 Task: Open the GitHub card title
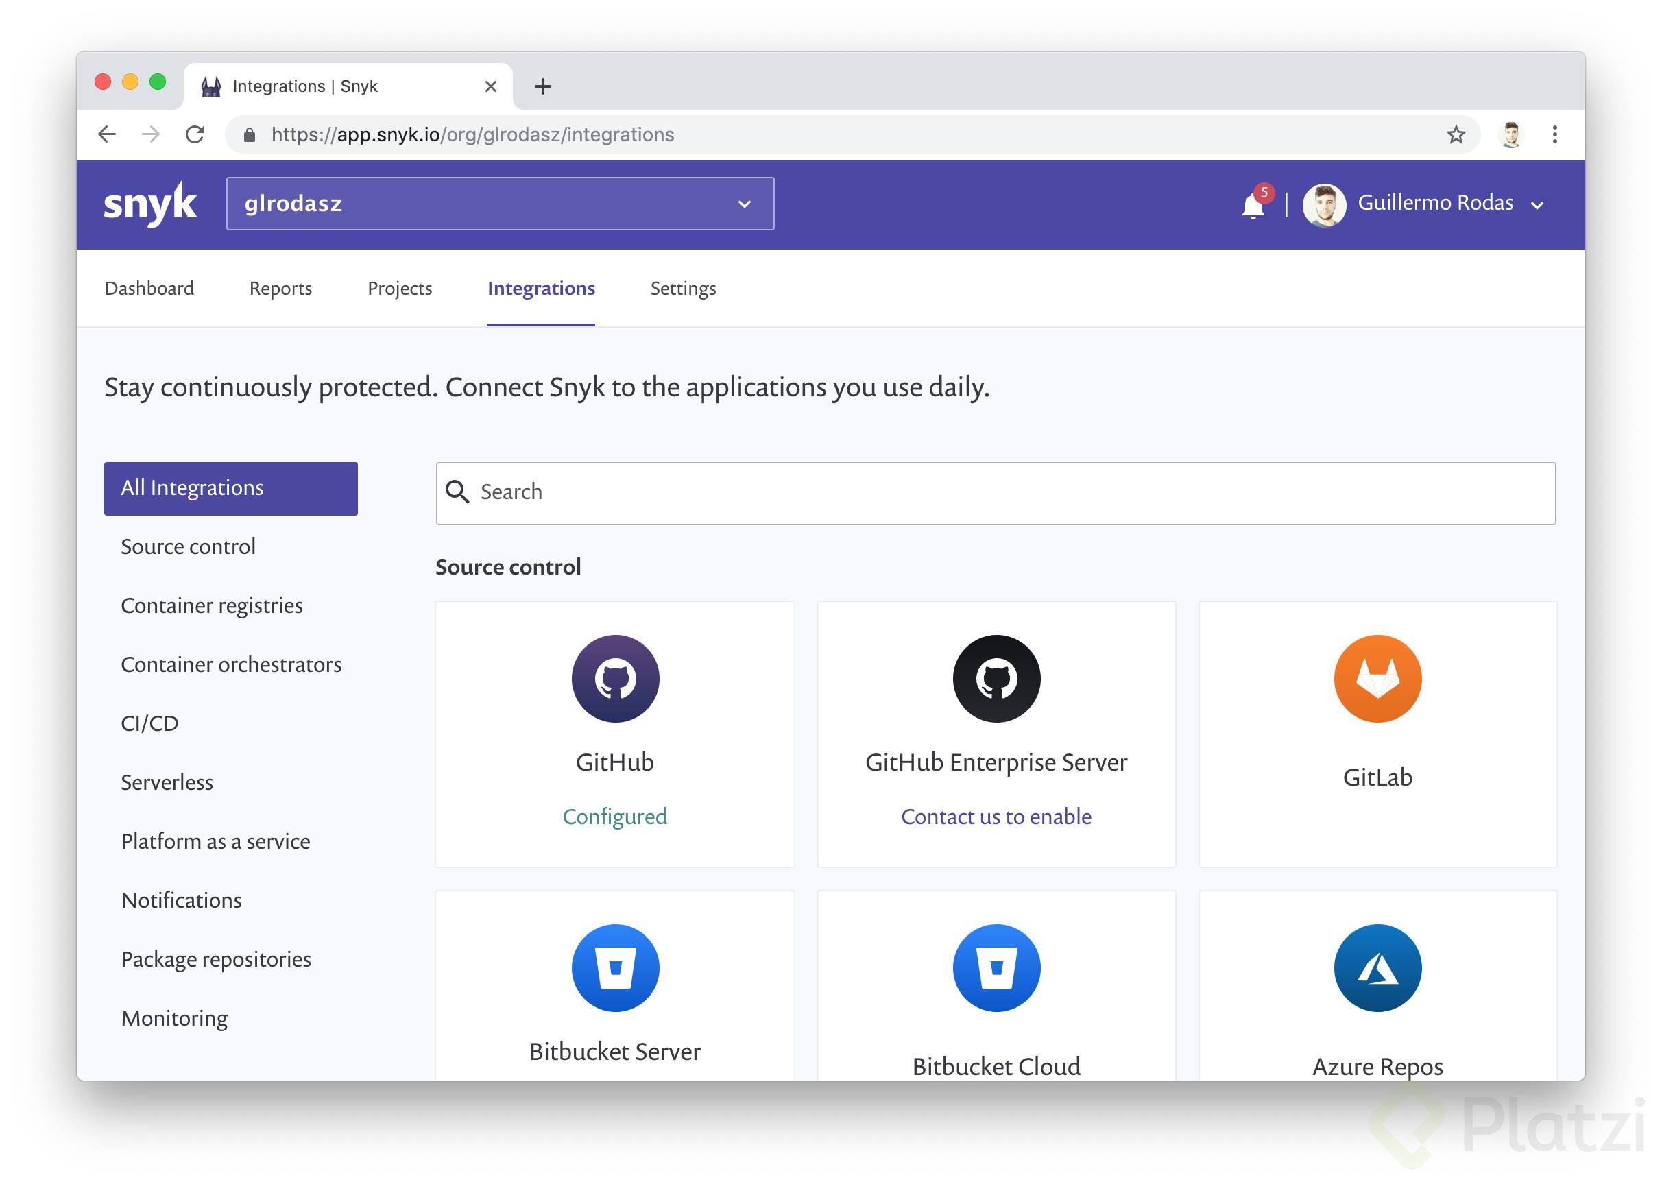pyautogui.click(x=614, y=762)
